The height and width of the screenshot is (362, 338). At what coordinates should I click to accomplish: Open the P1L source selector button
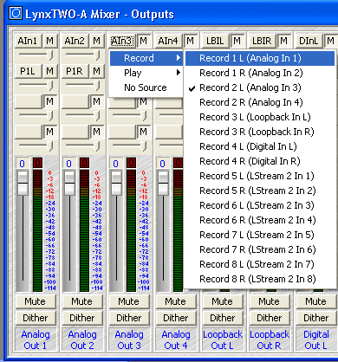(28, 71)
